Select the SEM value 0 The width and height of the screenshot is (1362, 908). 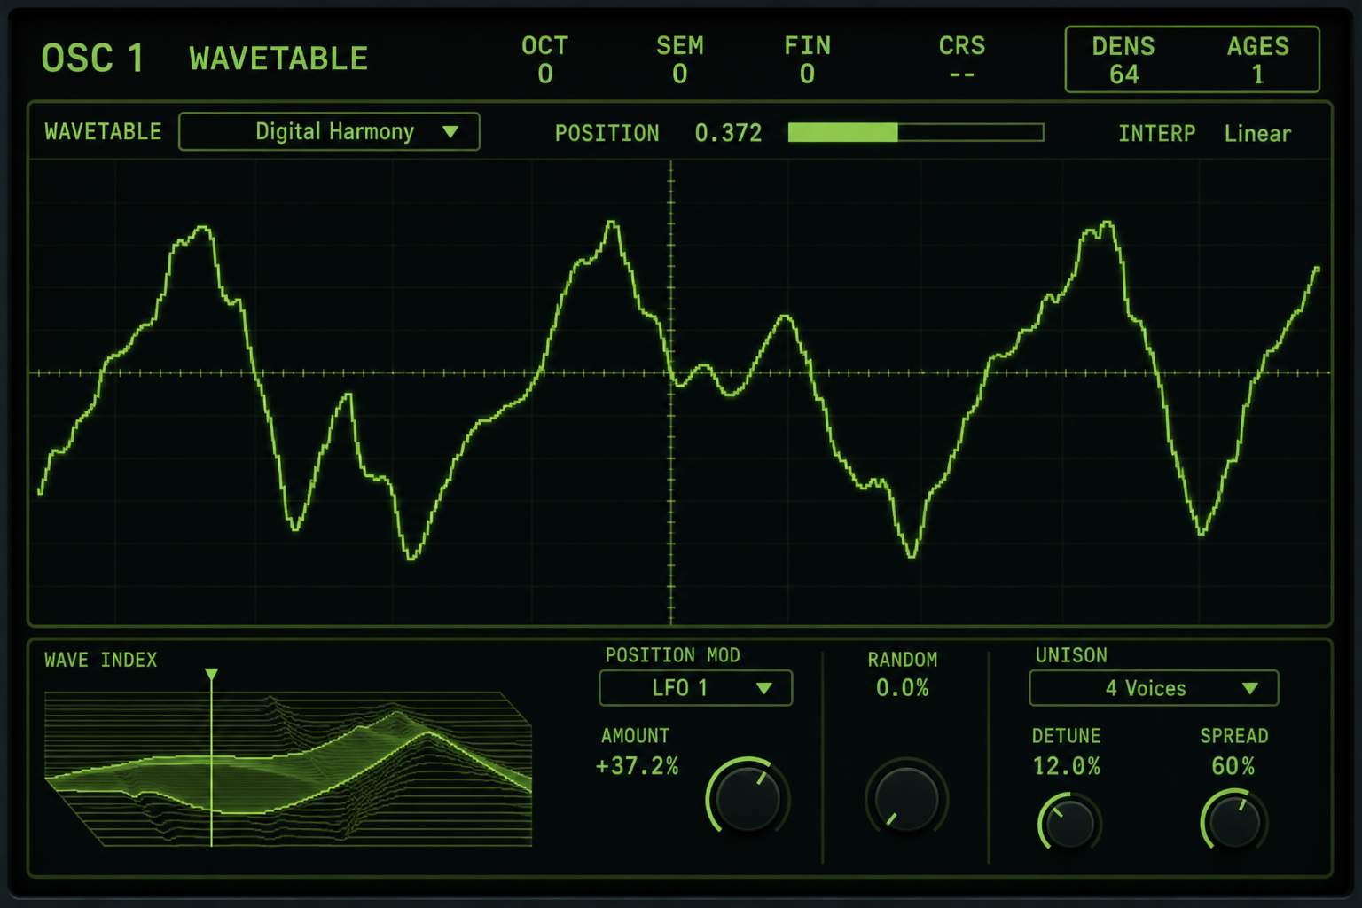[680, 74]
